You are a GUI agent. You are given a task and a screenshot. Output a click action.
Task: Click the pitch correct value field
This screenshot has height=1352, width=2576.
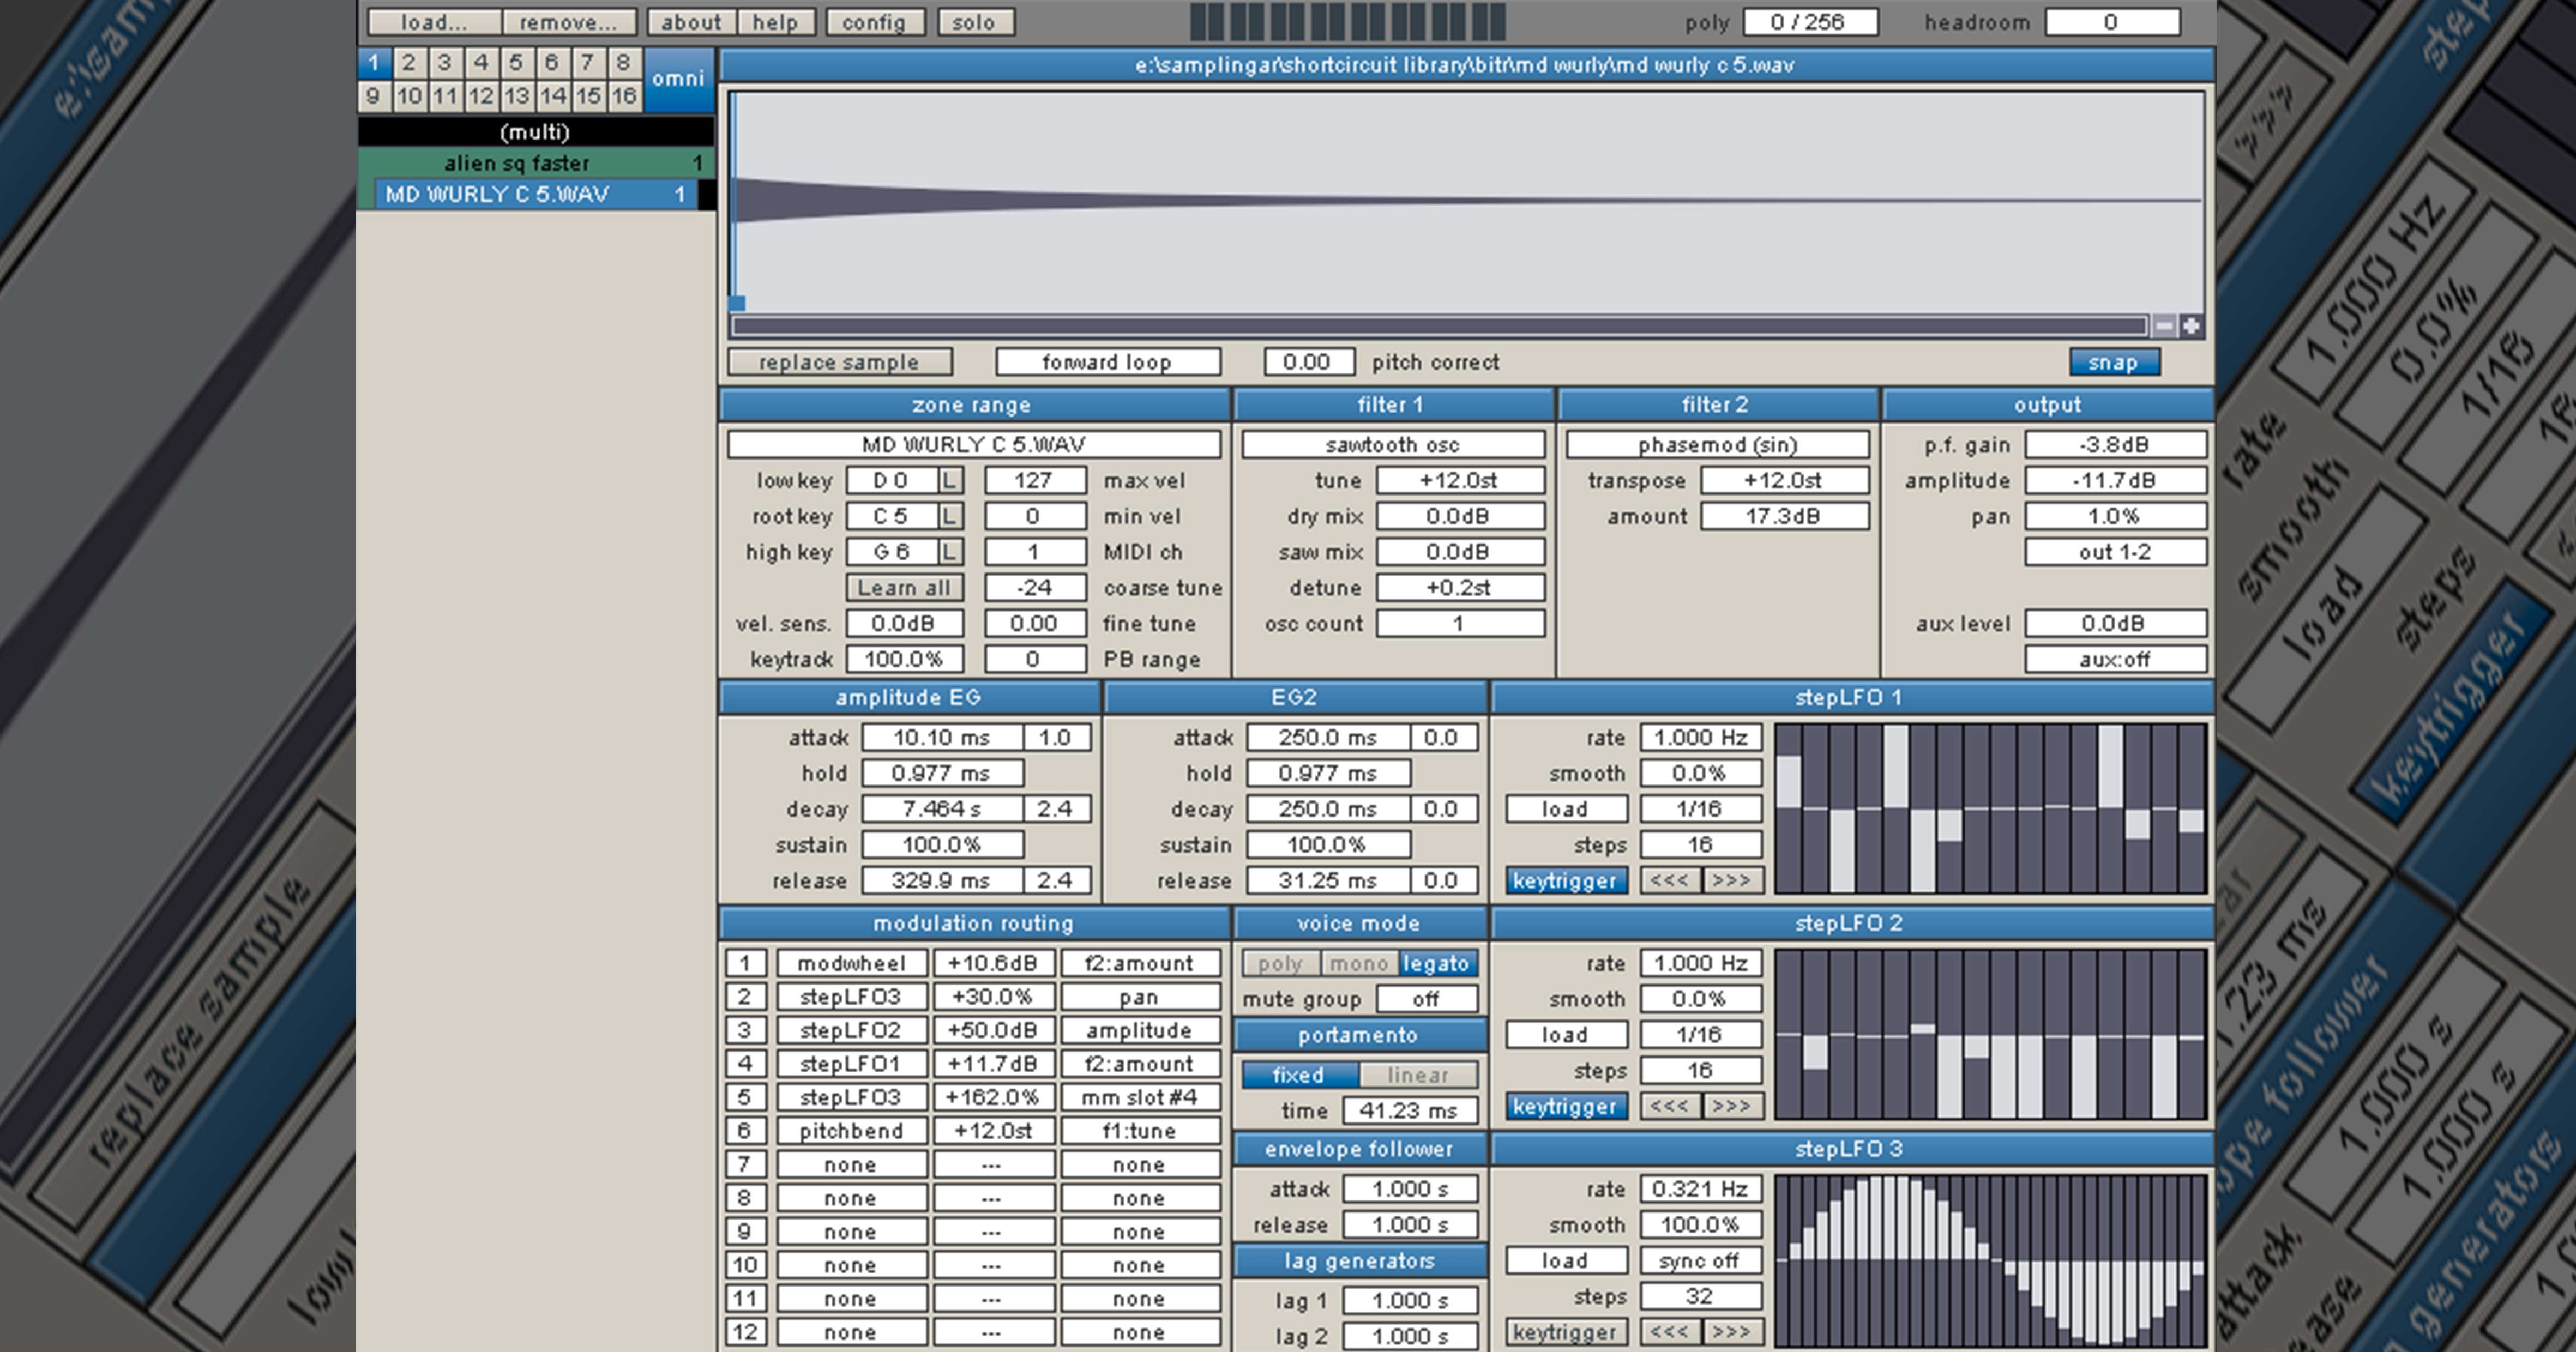[x=1309, y=363]
